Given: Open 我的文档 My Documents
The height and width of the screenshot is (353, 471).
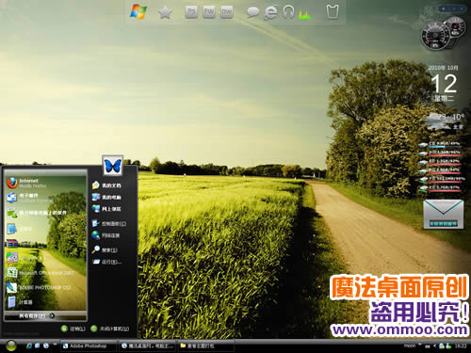Looking at the screenshot, I should pyautogui.click(x=106, y=185).
